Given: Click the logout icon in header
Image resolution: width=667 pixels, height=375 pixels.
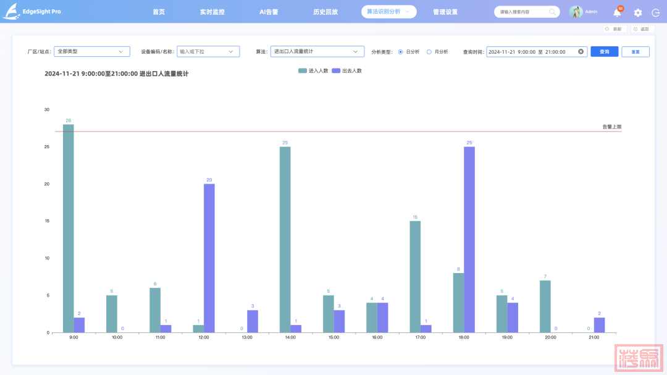Looking at the screenshot, I should pyautogui.click(x=655, y=12).
